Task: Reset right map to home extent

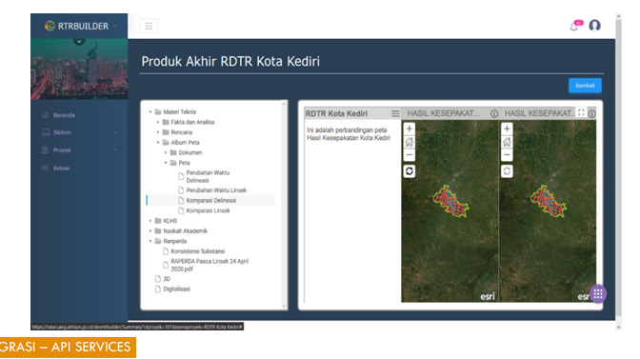Action: (x=507, y=142)
